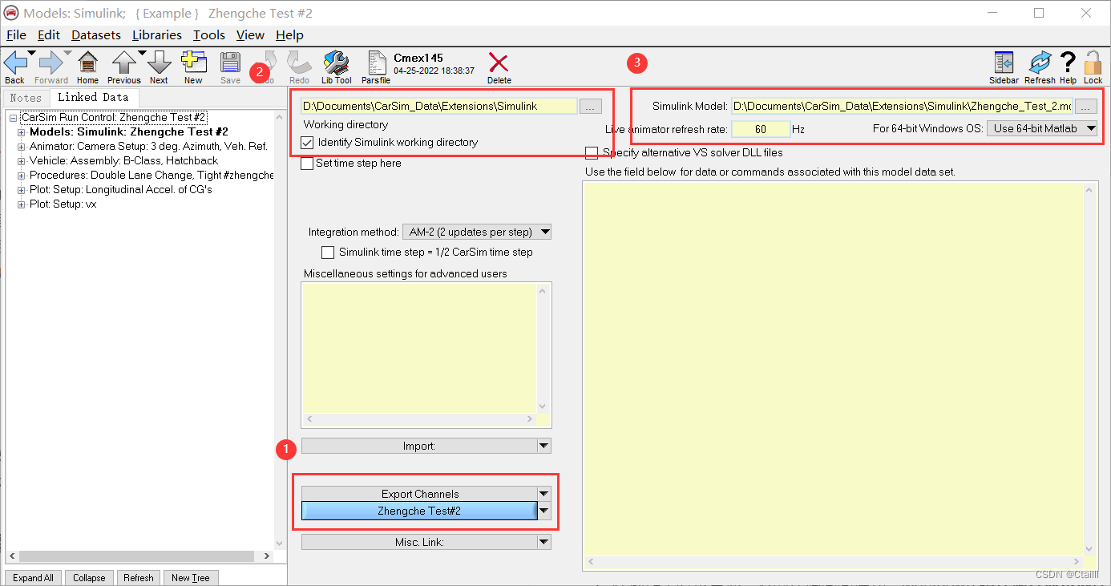Select Vehicle: Assembly: B-Class, Hatchback row
The height and width of the screenshot is (586, 1111).
click(123, 161)
